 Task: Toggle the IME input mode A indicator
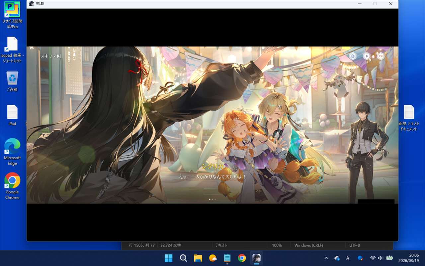click(x=348, y=258)
